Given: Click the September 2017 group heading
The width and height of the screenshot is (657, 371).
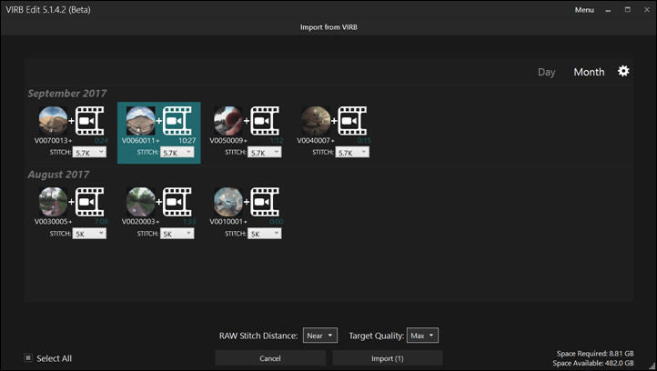Looking at the screenshot, I should pos(67,94).
